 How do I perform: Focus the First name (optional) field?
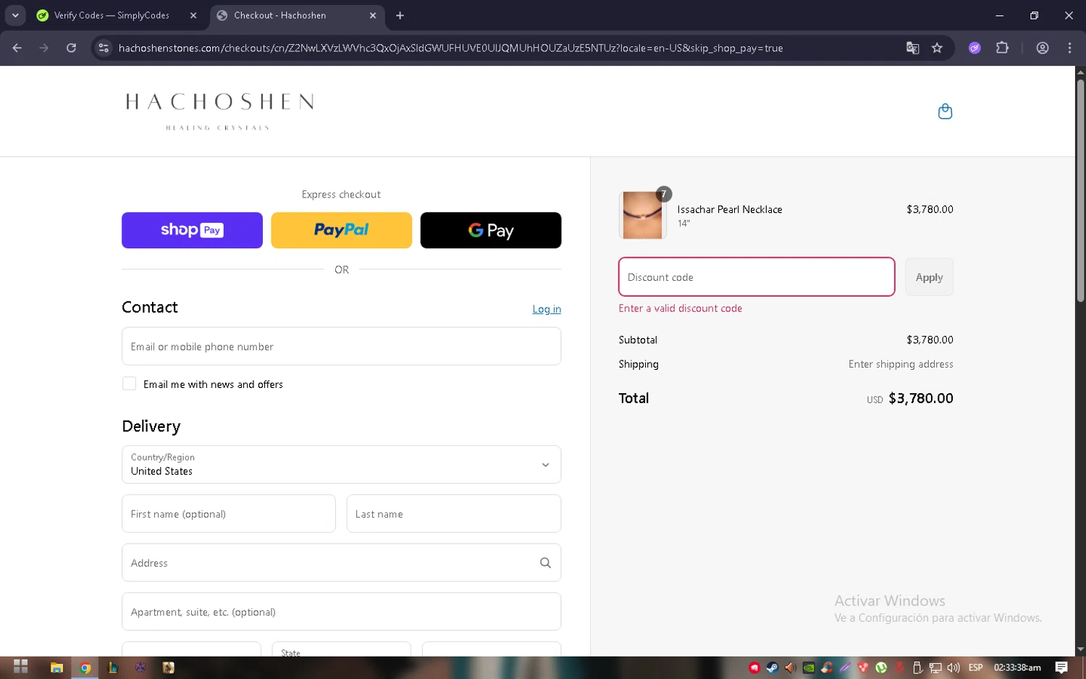(x=229, y=514)
